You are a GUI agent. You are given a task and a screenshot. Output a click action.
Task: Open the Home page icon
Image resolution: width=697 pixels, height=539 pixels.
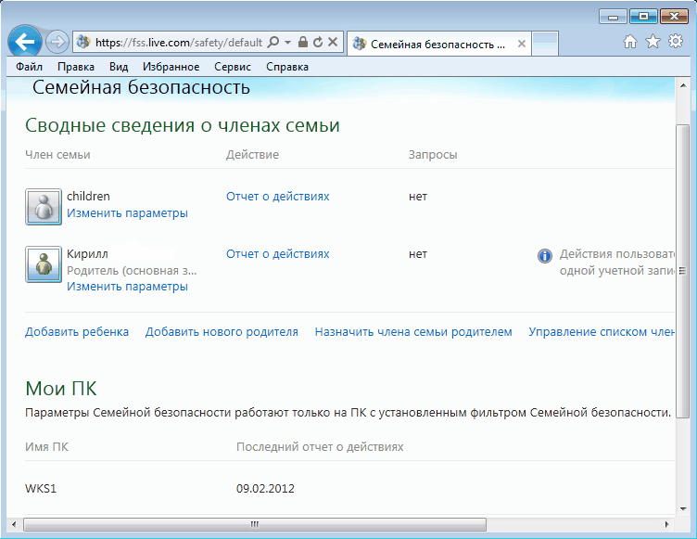click(x=630, y=42)
